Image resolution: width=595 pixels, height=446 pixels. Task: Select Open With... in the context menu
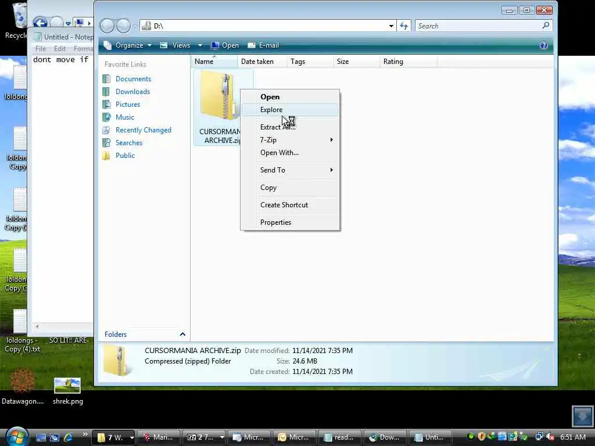click(x=290, y=153)
